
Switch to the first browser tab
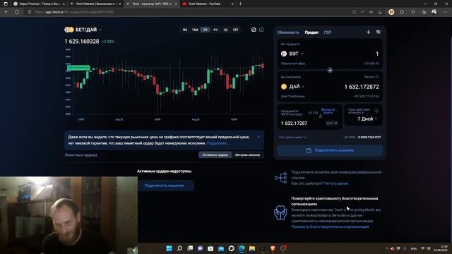tap(40, 4)
